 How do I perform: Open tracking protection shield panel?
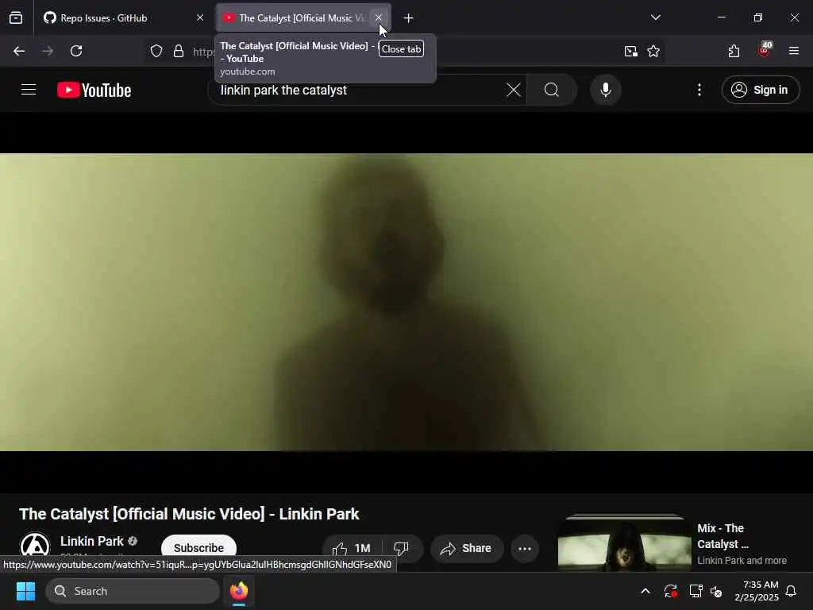point(156,51)
